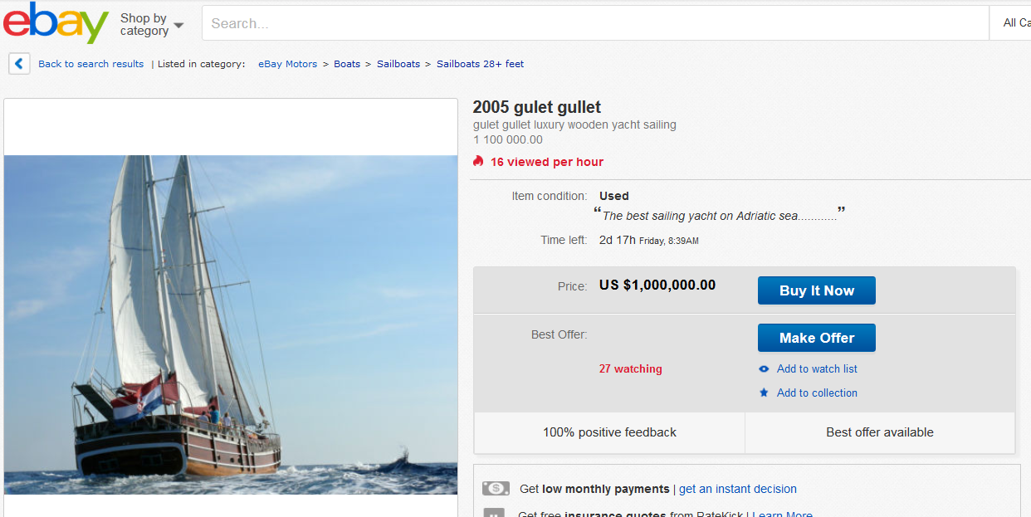The width and height of the screenshot is (1031, 517).
Task: Click the Make Offer button
Action: tap(817, 338)
